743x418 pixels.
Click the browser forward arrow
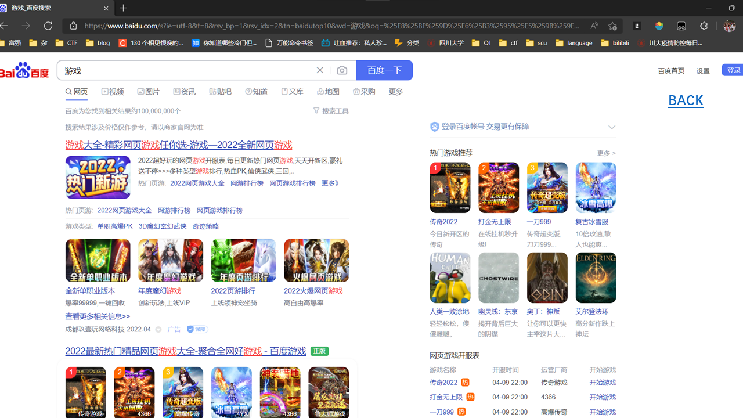click(x=26, y=26)
